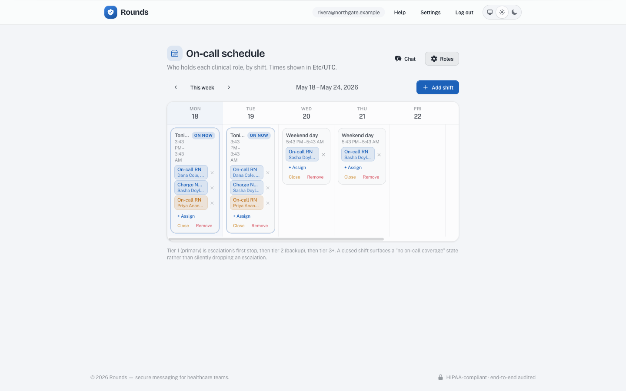626x391 pixels.
Task: Unassign Priya Anand from Monday's shift
Action: (x=212, y=203)
